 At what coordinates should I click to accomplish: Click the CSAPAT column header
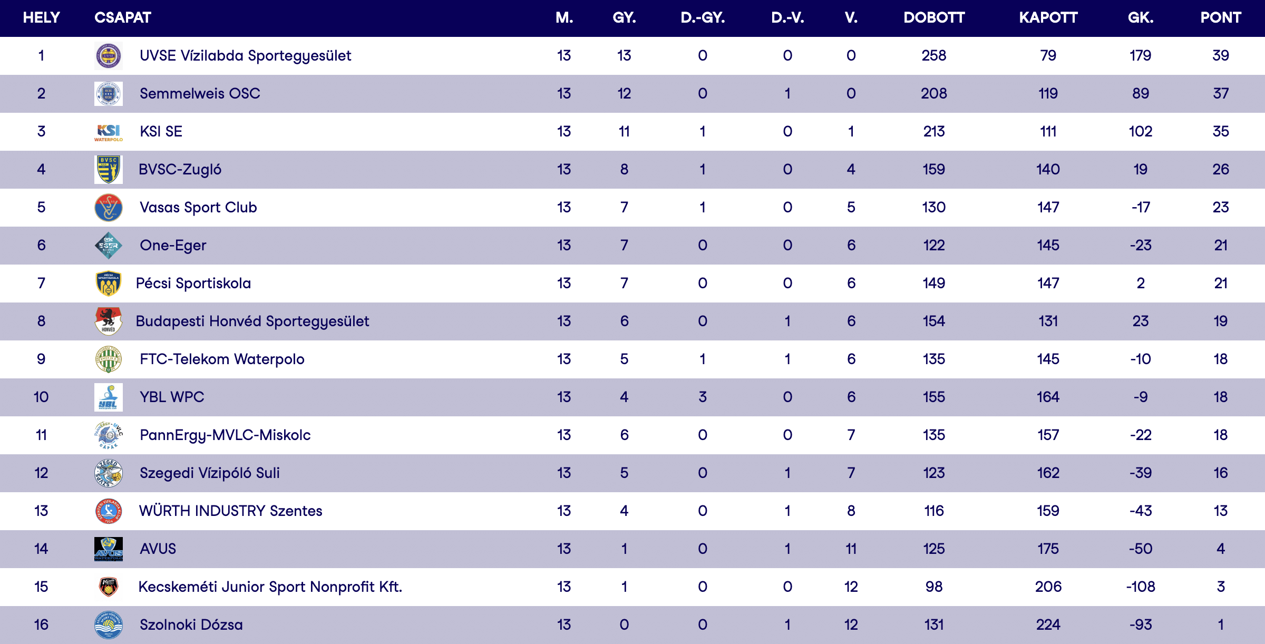tap(123, 18)
